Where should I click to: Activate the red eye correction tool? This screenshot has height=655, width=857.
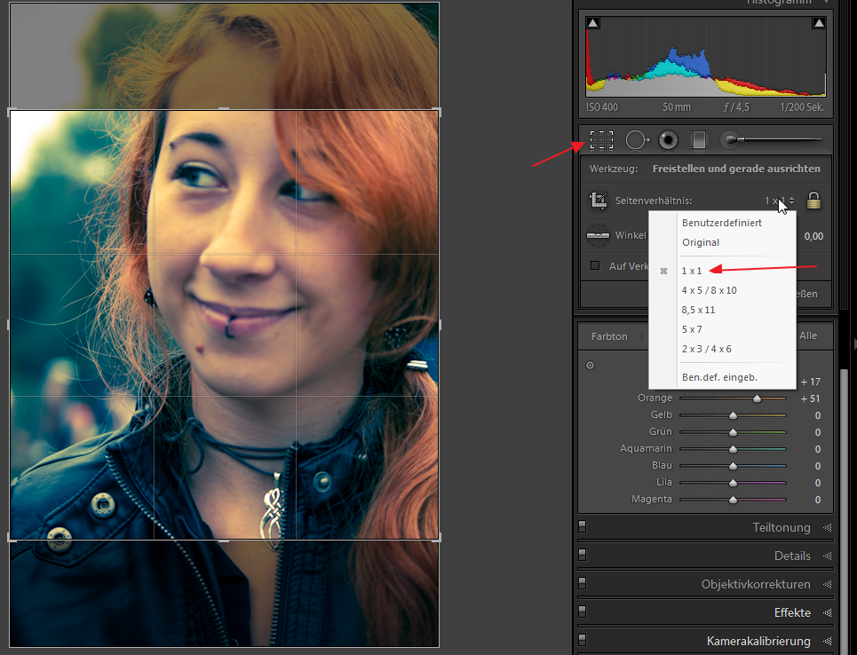click(x=668, y=139)
